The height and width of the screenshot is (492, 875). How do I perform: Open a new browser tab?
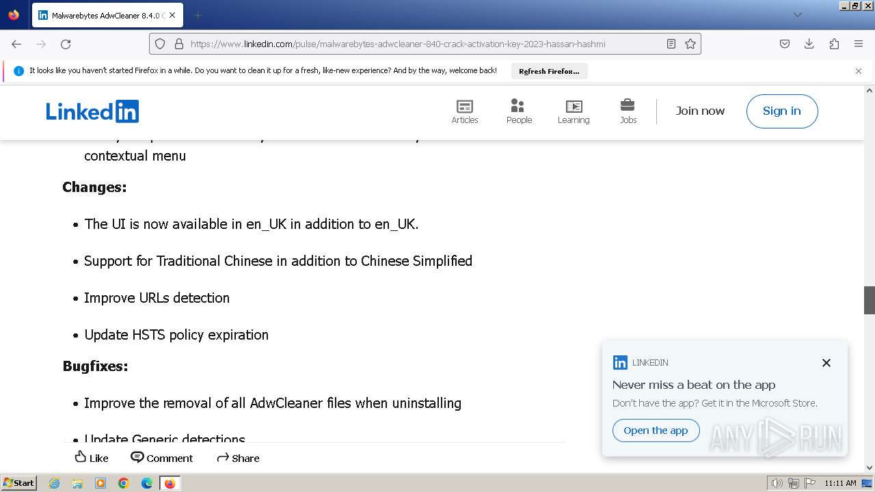point(198,15)
